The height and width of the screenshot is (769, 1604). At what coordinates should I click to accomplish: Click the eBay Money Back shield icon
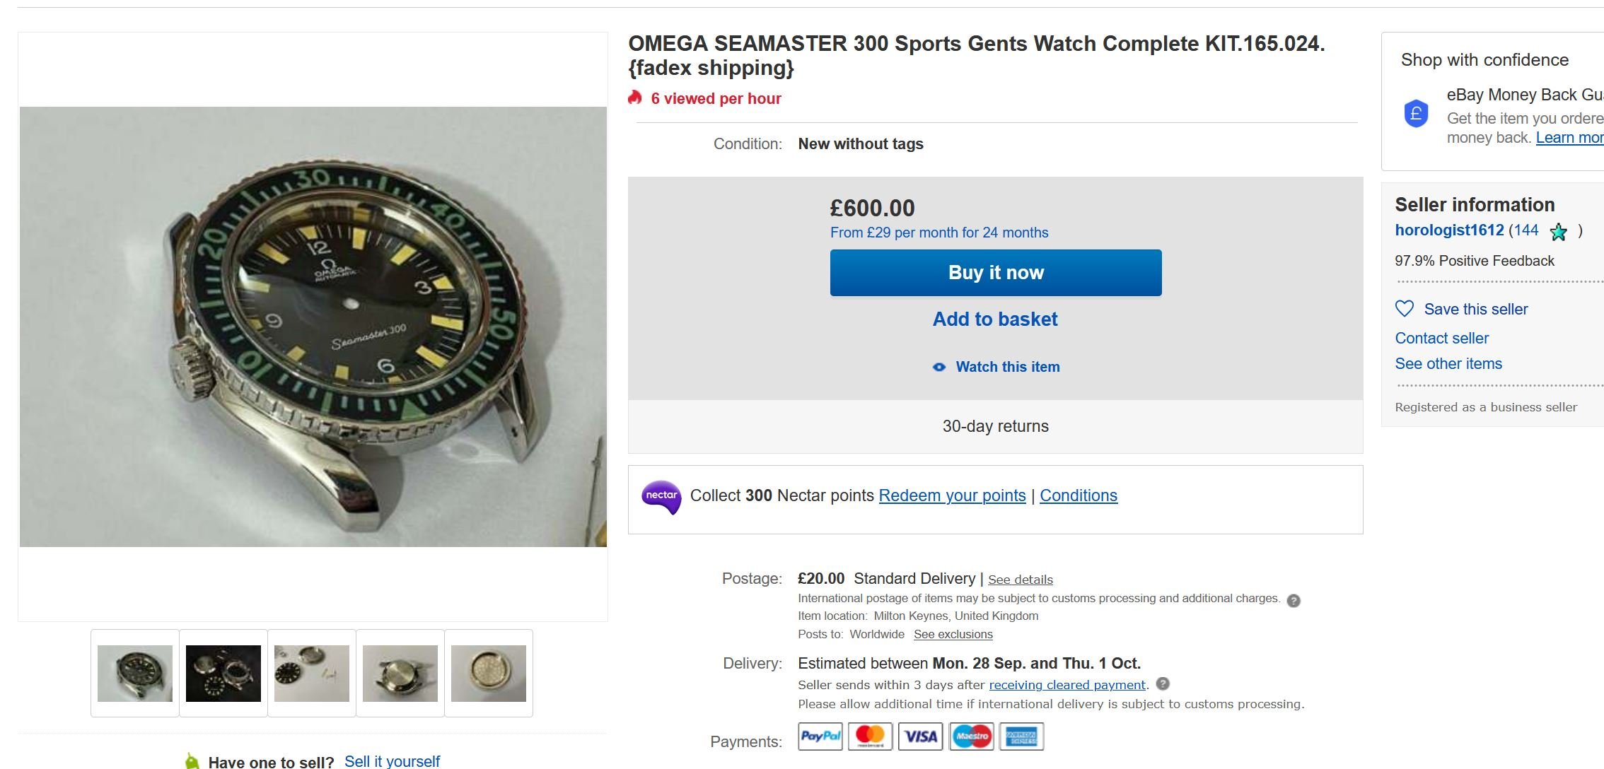coord(1416,114)
